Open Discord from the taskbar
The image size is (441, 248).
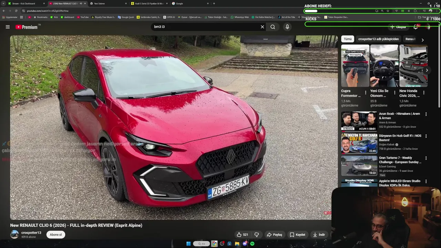[x=245, y=244]
